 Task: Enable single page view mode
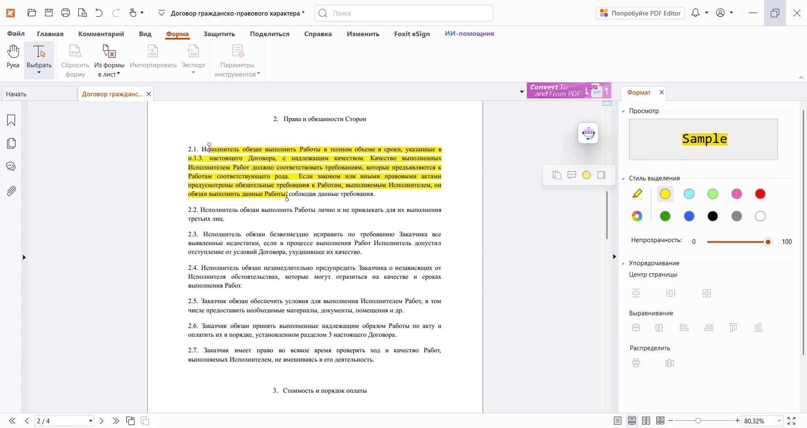point(618,421)
